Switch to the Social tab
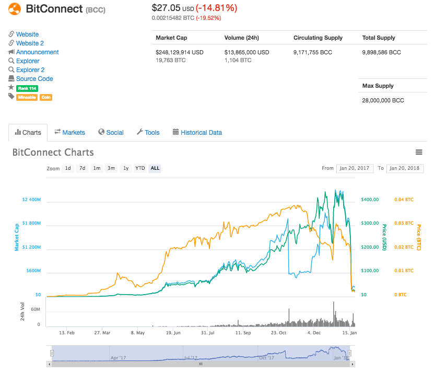Screen dimensions: 446x373 click(x=111, y=132)
